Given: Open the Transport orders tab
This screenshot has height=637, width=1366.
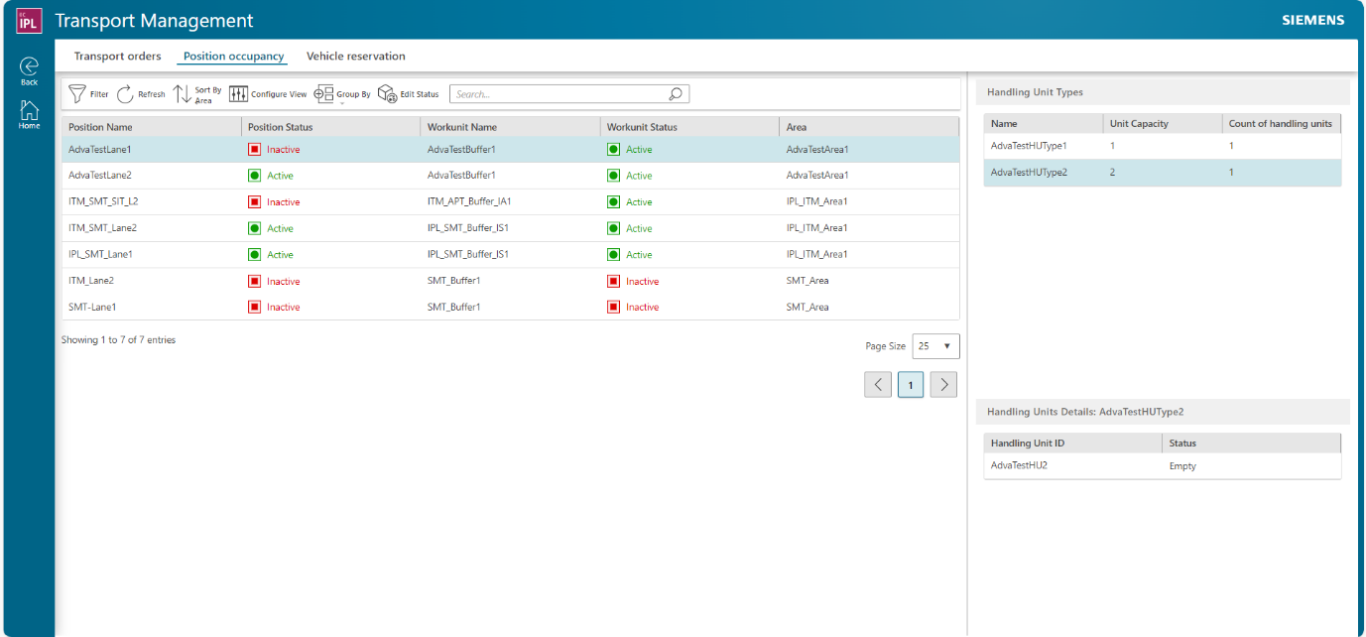Looking at the screenshot, I should [117, 57].
